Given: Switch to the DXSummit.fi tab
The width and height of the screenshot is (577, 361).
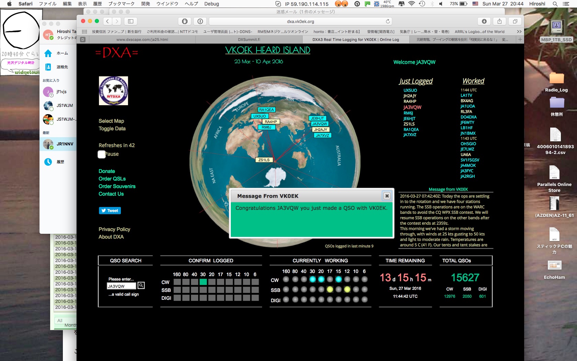Looking at the screenshot, I should point(249,40).
